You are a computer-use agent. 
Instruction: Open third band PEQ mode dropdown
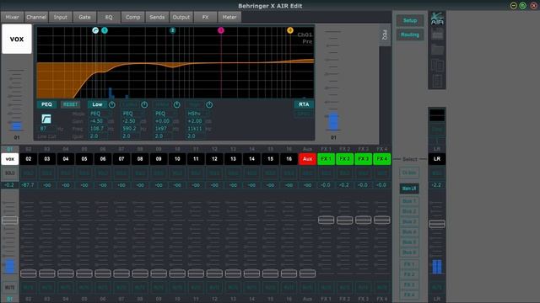[166, 114]
